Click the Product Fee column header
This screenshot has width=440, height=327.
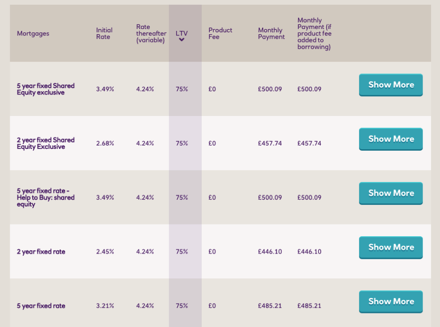[x=220, y=33]
